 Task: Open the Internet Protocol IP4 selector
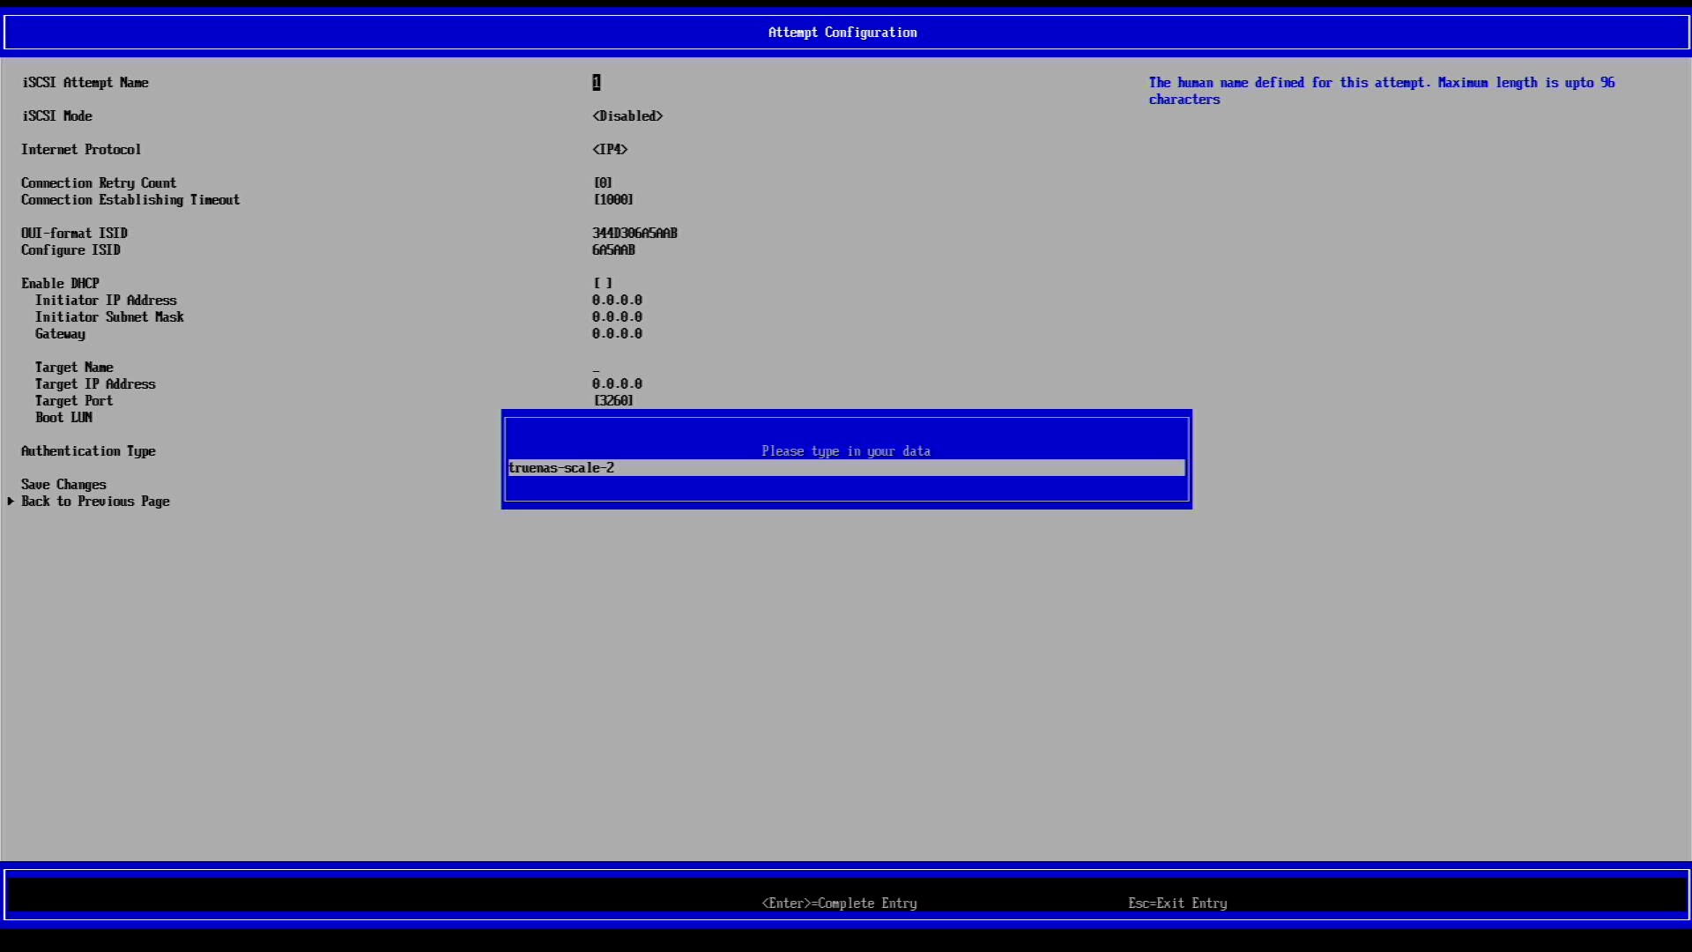click(x=610, y=150)
